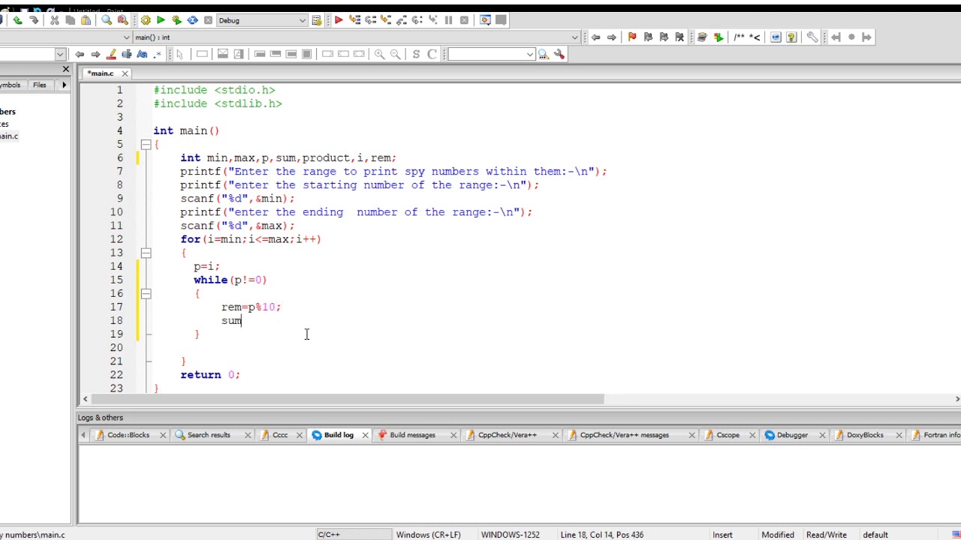This screenshot has height=540, width=961.
Task: Click the Build gear icon
Action: (146, 20)
